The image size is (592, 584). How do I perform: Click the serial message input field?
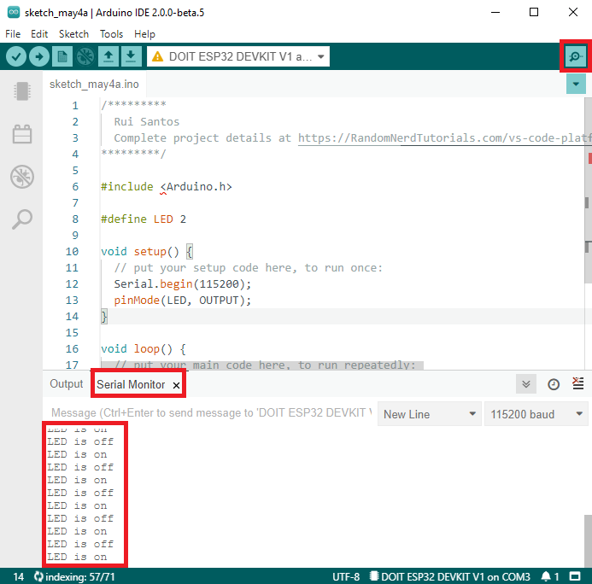pos(211,413)
